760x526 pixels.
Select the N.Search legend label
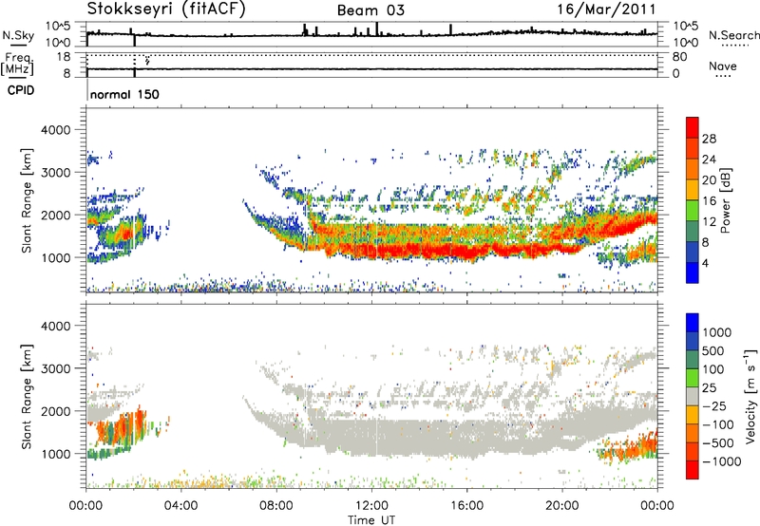[x=733, y=35]
